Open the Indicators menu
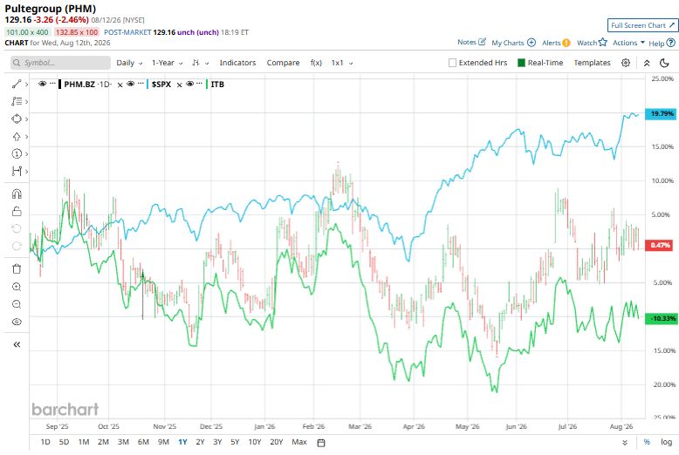Screen dimensions: 679x455 [x=237, y=63]
